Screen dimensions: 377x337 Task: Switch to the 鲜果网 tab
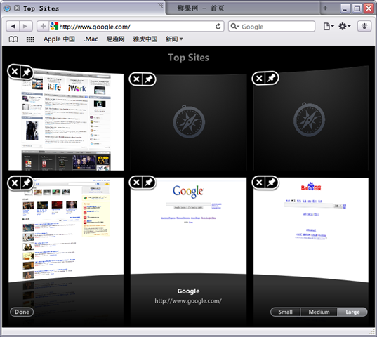click(201, 8)
